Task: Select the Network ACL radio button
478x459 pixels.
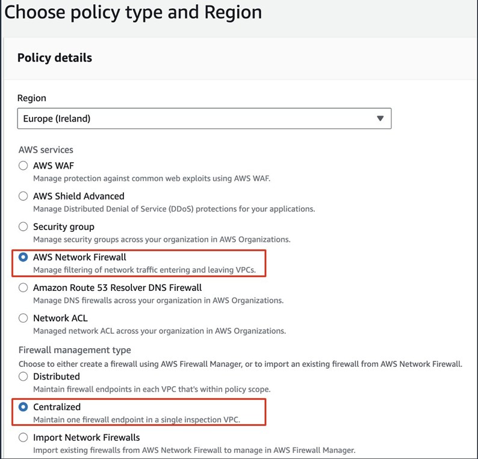Action: [23, 318]
